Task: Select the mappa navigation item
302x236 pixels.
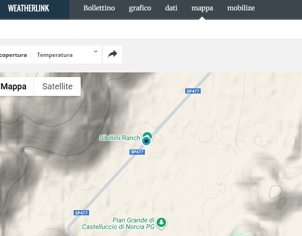Action: click(202, 8)
